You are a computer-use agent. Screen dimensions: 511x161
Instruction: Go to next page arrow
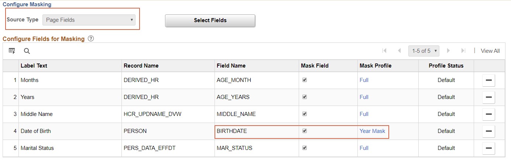coord(449,51)
